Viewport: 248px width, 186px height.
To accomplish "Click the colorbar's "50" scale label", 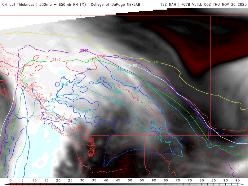I will [x=130, y=180].
